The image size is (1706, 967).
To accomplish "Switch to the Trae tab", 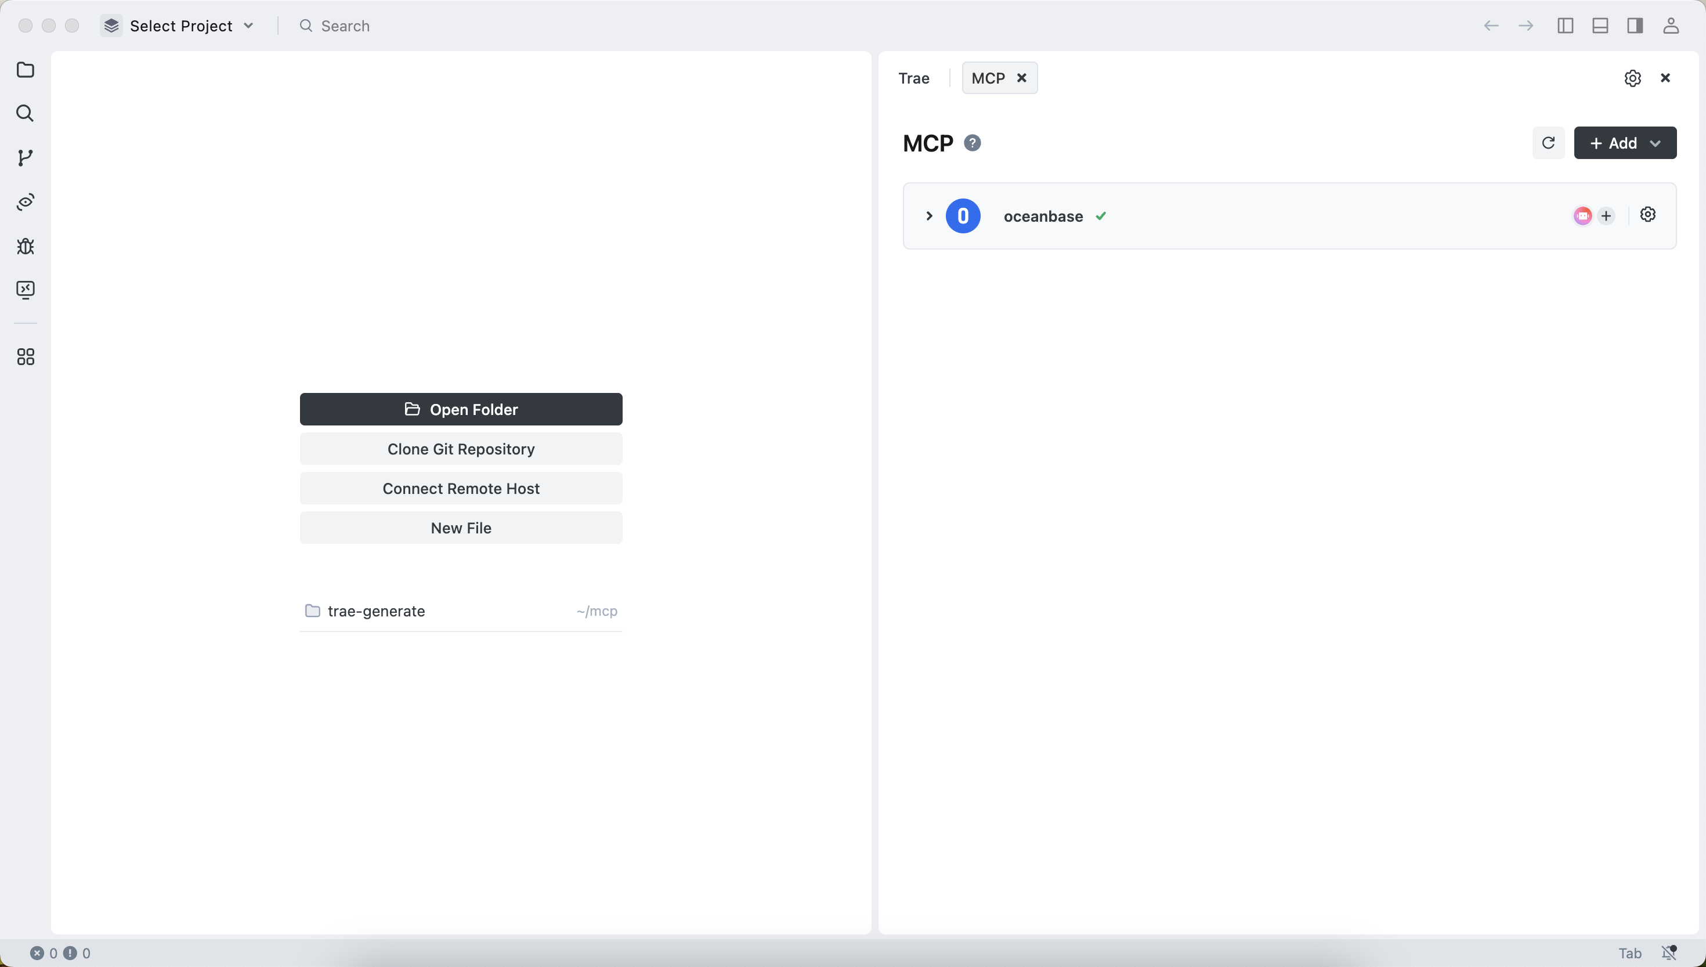I will point(913,78).
